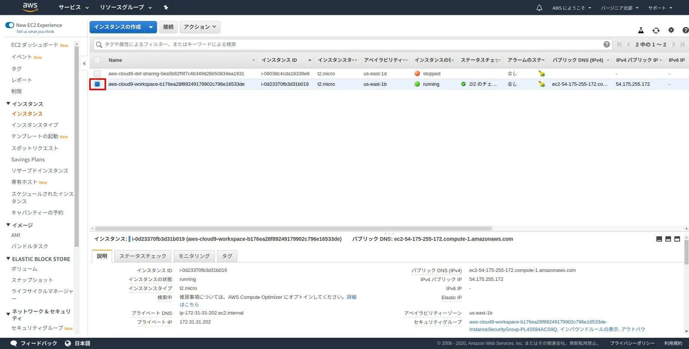Screen dimensions: 689x349
Task: Open the バージニア北部 region selector
Action: tap(620, 8)
